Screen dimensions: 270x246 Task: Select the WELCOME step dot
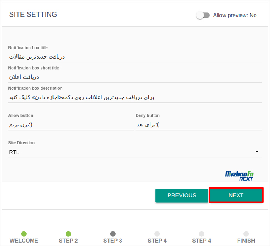[x=24, y=234]
